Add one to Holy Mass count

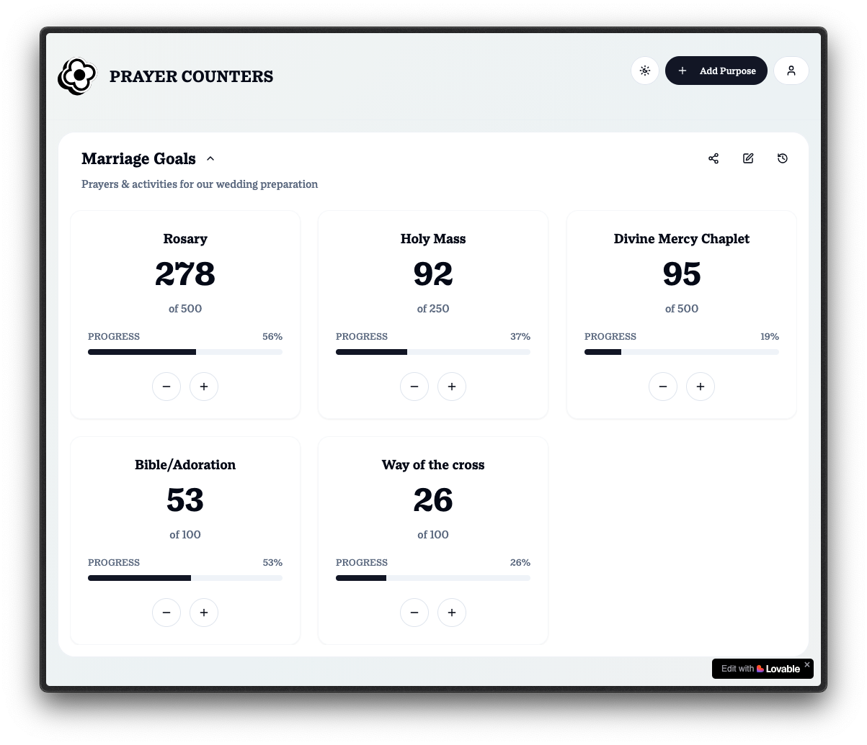coord(452,387)
